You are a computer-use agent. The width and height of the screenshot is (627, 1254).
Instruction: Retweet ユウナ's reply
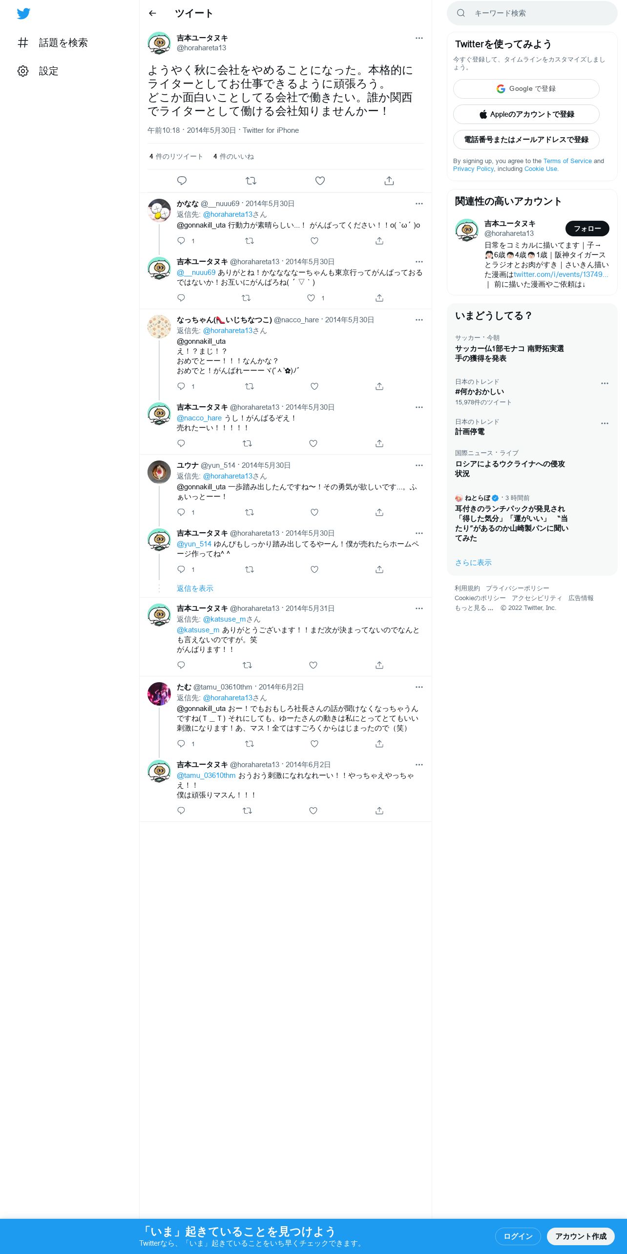[250, 512]
